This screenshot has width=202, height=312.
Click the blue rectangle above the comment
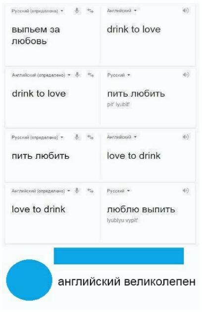coord(119,256)
